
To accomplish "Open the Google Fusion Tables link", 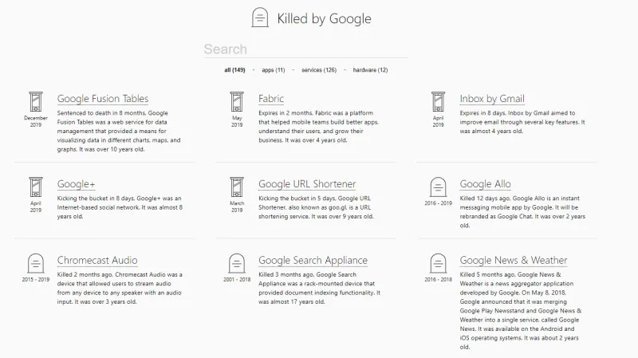I will point(103,99).
